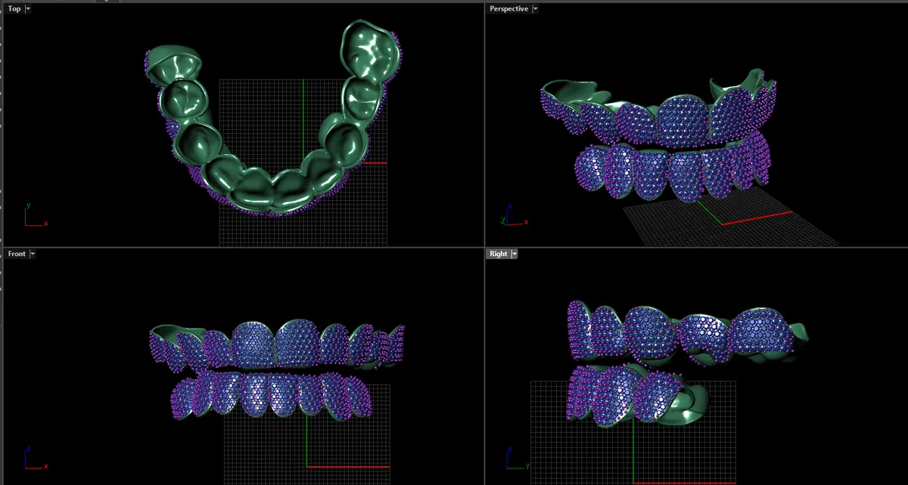
Task: Activate the Right viewport title label
Action: point(499,254)
